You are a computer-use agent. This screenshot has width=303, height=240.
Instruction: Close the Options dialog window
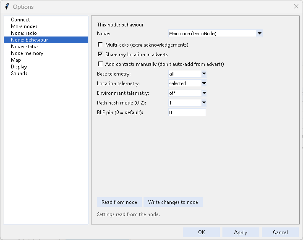(296, 6)
